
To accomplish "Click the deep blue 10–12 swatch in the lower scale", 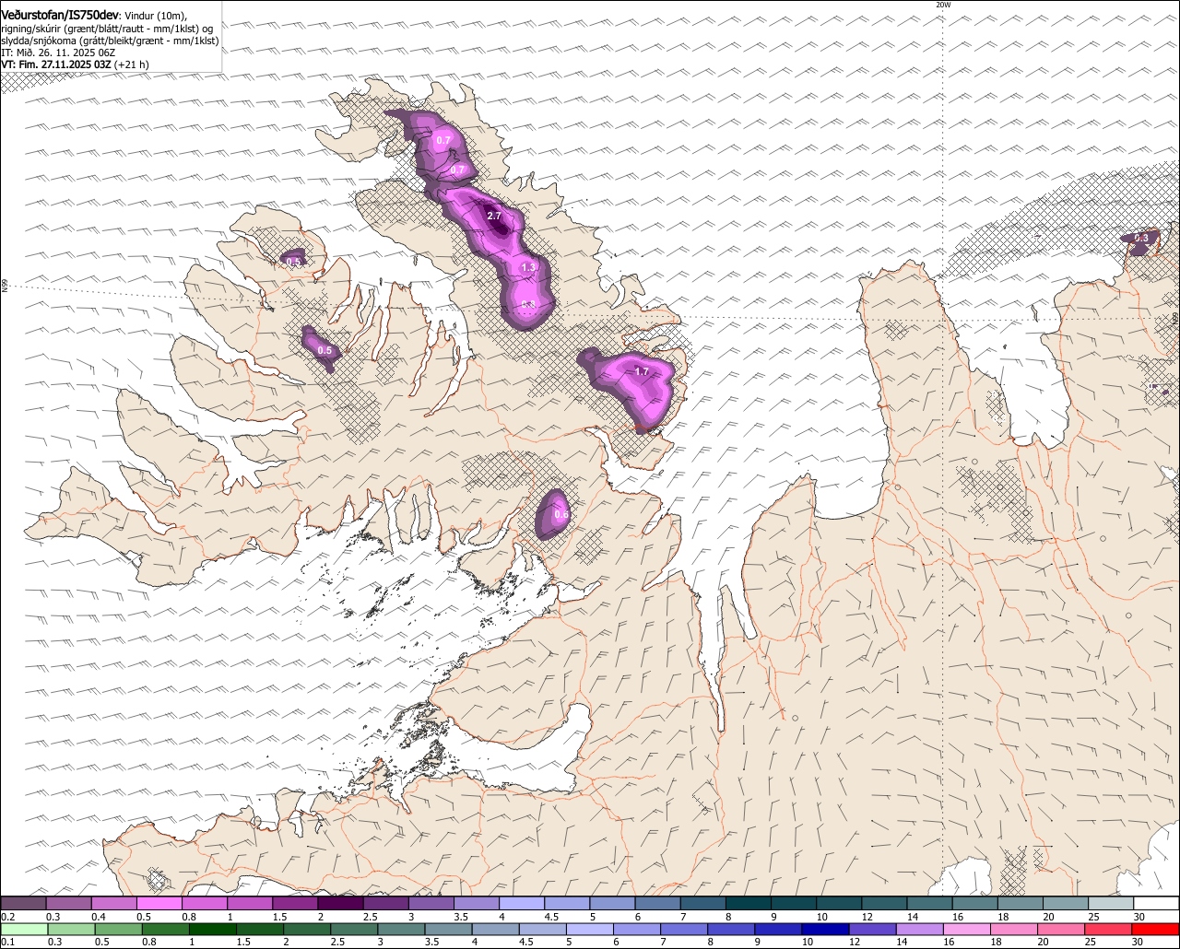I will [x=824, y=930].
